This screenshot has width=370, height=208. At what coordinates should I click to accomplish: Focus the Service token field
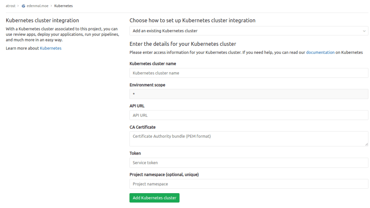(x=249, y=162)
